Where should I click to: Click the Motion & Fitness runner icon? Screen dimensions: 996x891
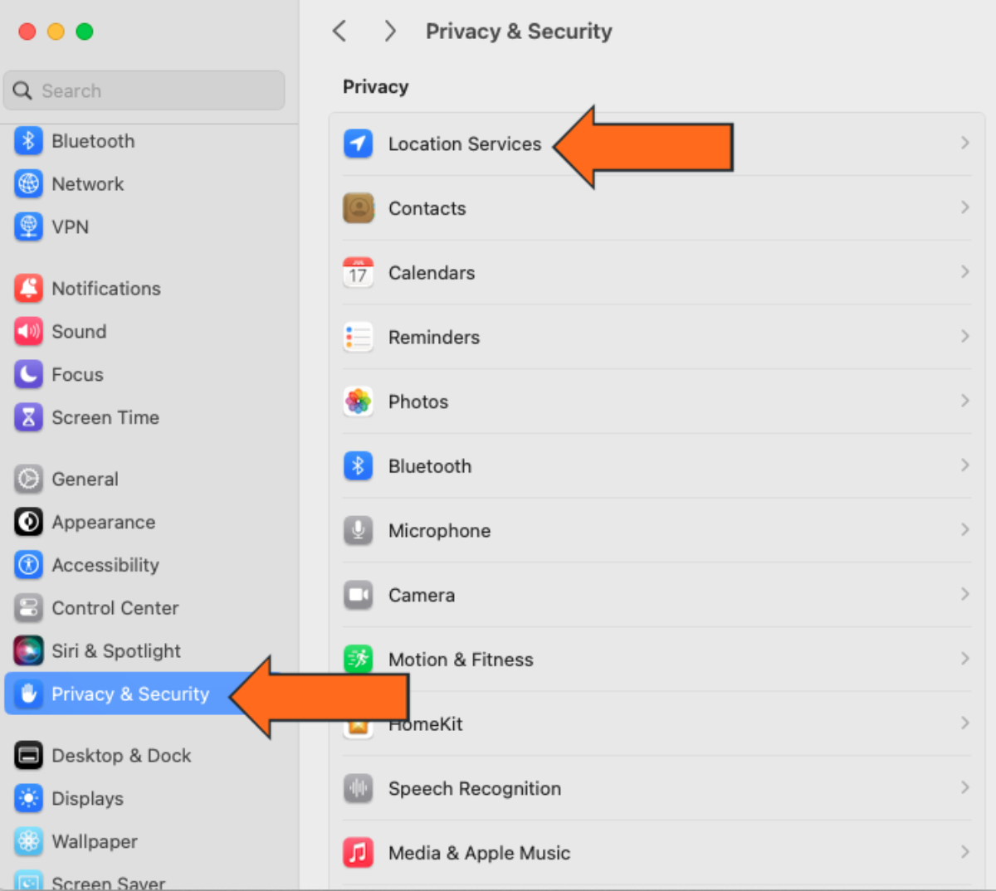tap(358, 659)
